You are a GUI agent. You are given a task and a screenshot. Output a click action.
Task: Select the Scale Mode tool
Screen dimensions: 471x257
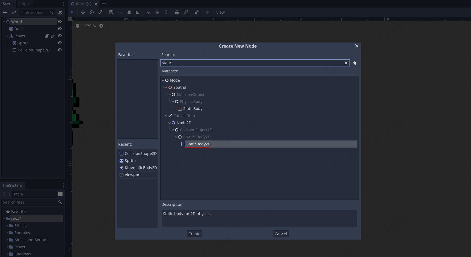(x=100, y=12)
